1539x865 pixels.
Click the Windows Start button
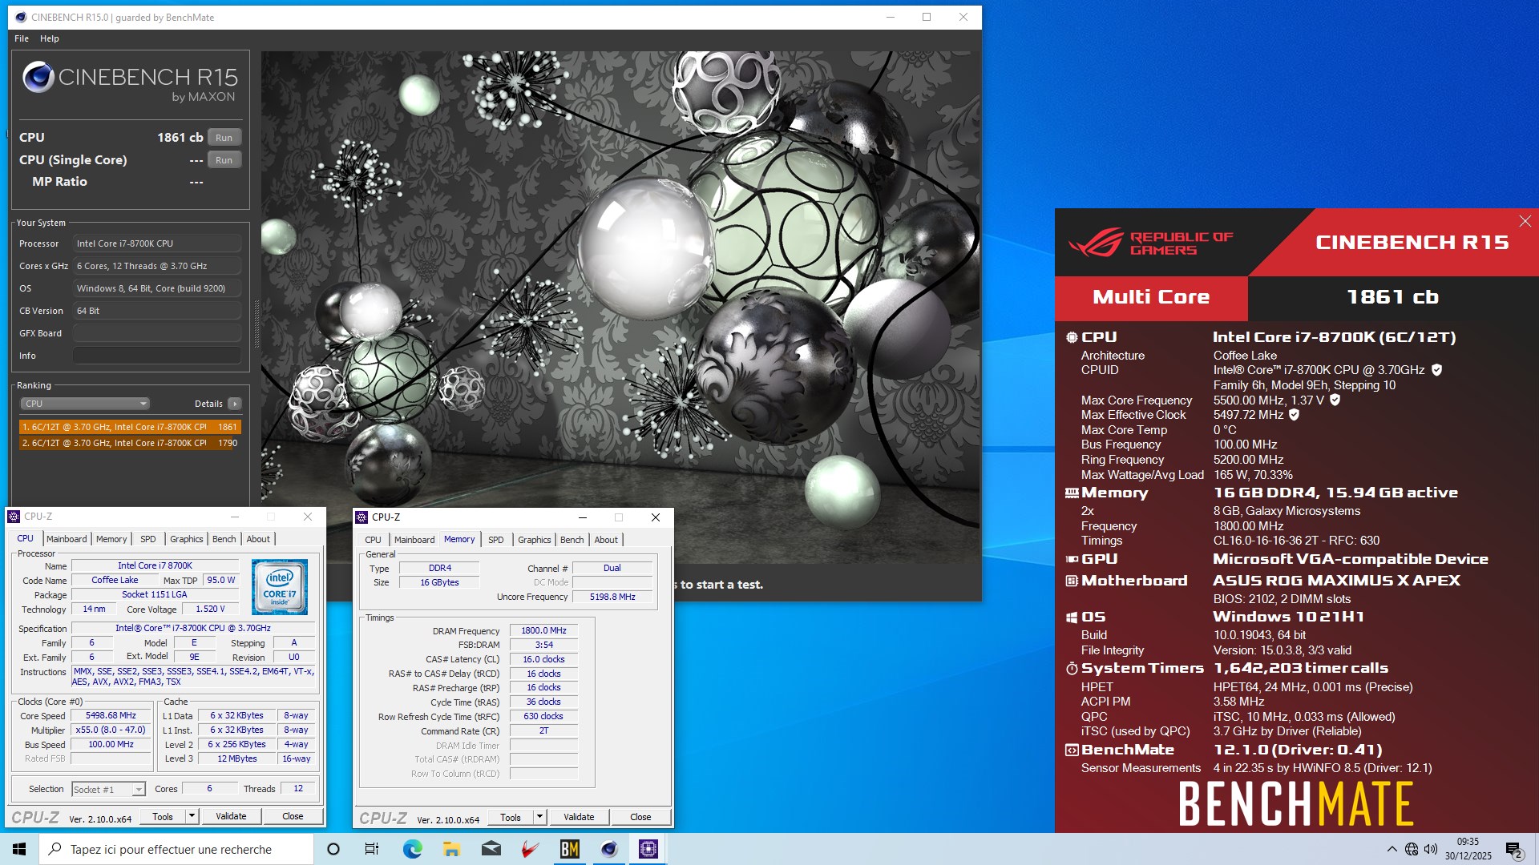(x=19, y=849)
